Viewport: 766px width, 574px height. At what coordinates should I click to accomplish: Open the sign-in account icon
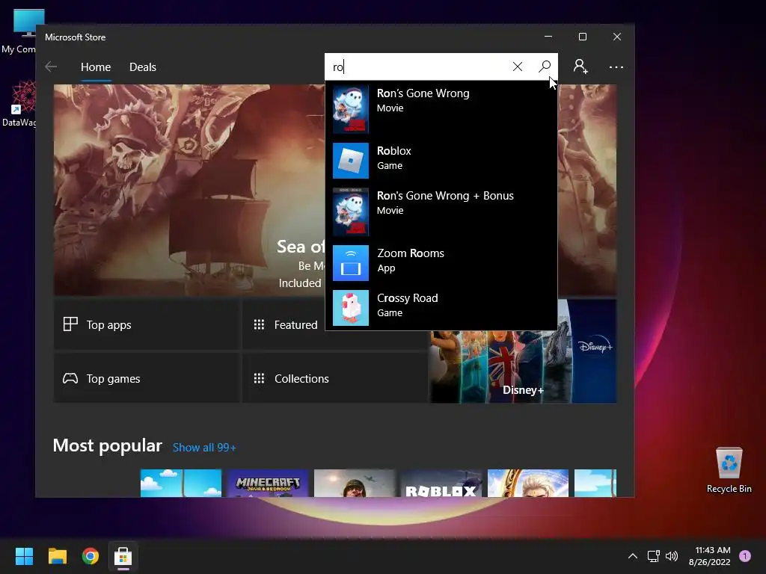coord(580,67)
